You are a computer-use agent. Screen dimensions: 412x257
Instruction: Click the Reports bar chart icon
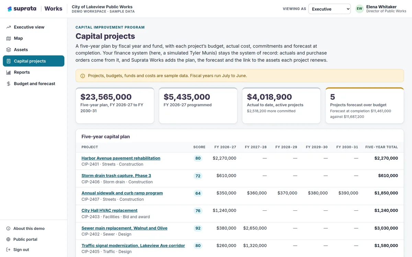click(9, 72)
